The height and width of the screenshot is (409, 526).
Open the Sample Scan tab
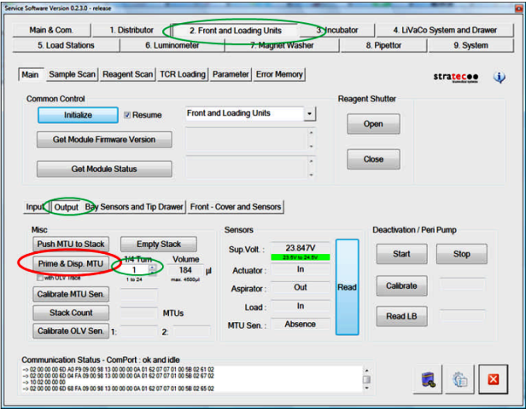(73, 74)
